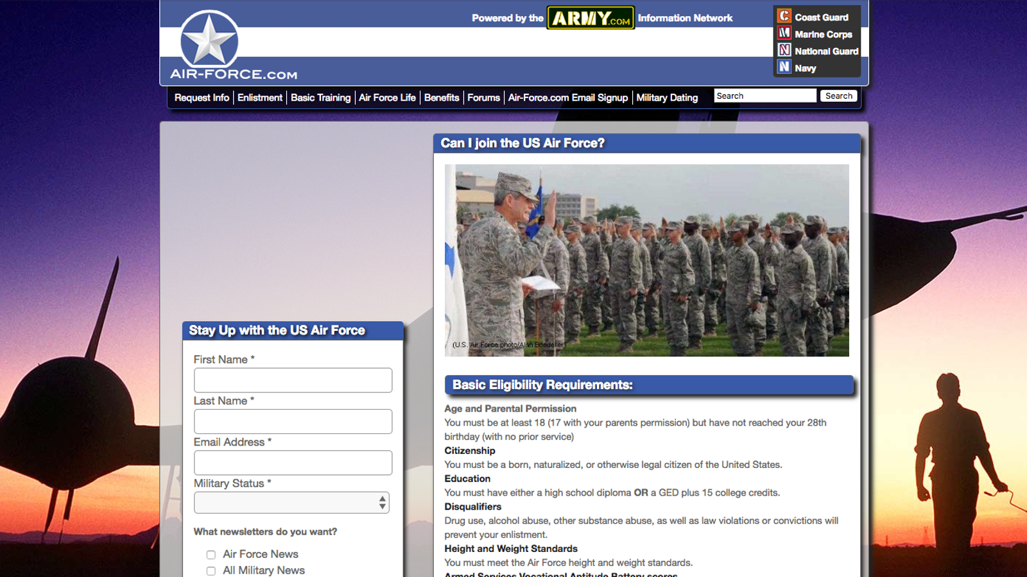1027x577 pixels.
Task: Open the National Guard site link
Action: click(x=827, y=51)
